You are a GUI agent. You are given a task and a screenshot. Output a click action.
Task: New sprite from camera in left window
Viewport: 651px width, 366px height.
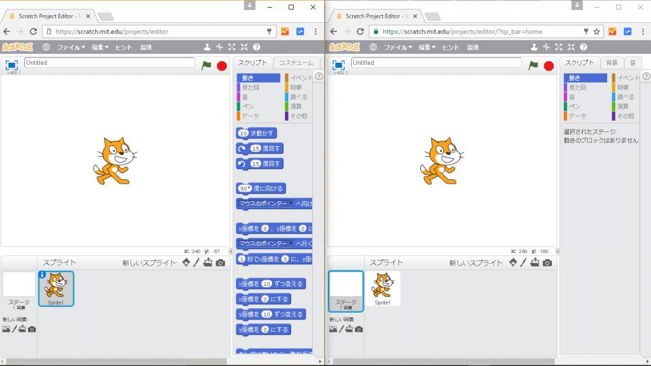point(221,262)
